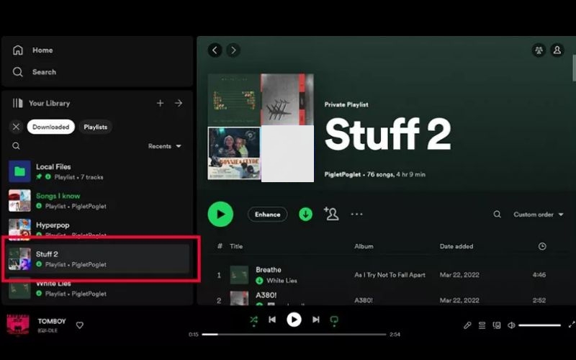This screenshot has height=360, width=576.
Task: Toggle shuffle playback
Action: (x=254, y=320)
